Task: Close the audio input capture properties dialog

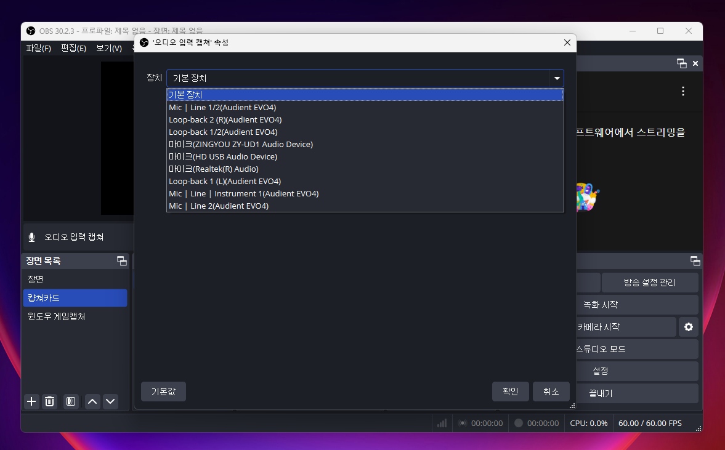Action: (x=567, y=42)
